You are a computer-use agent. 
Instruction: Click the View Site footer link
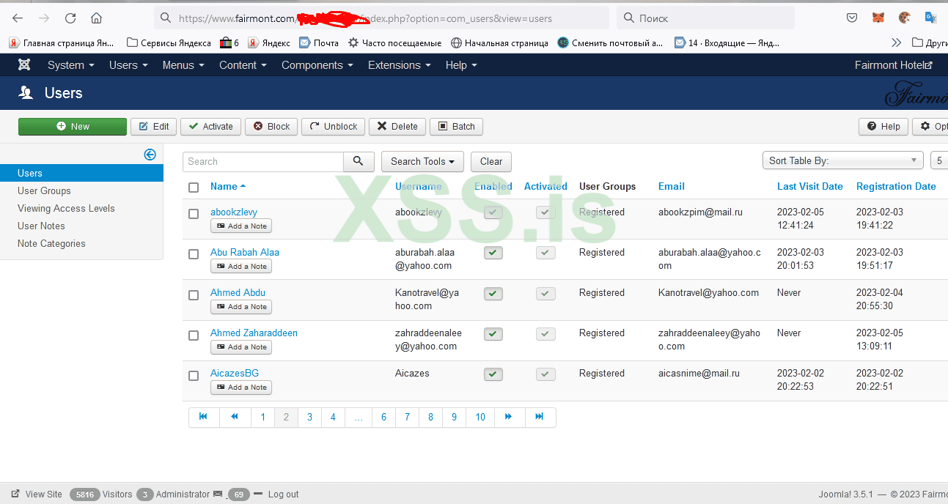pyautogui.click(x=37, y=494)
